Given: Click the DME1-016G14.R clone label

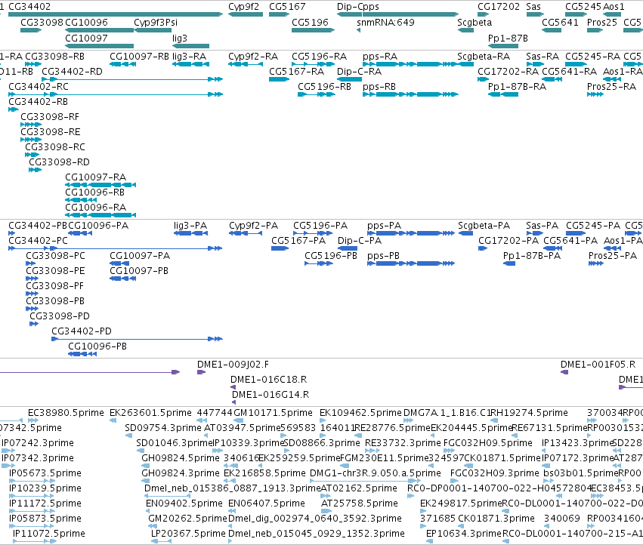Looking at the screenshot, I should [x=270, y=395].
